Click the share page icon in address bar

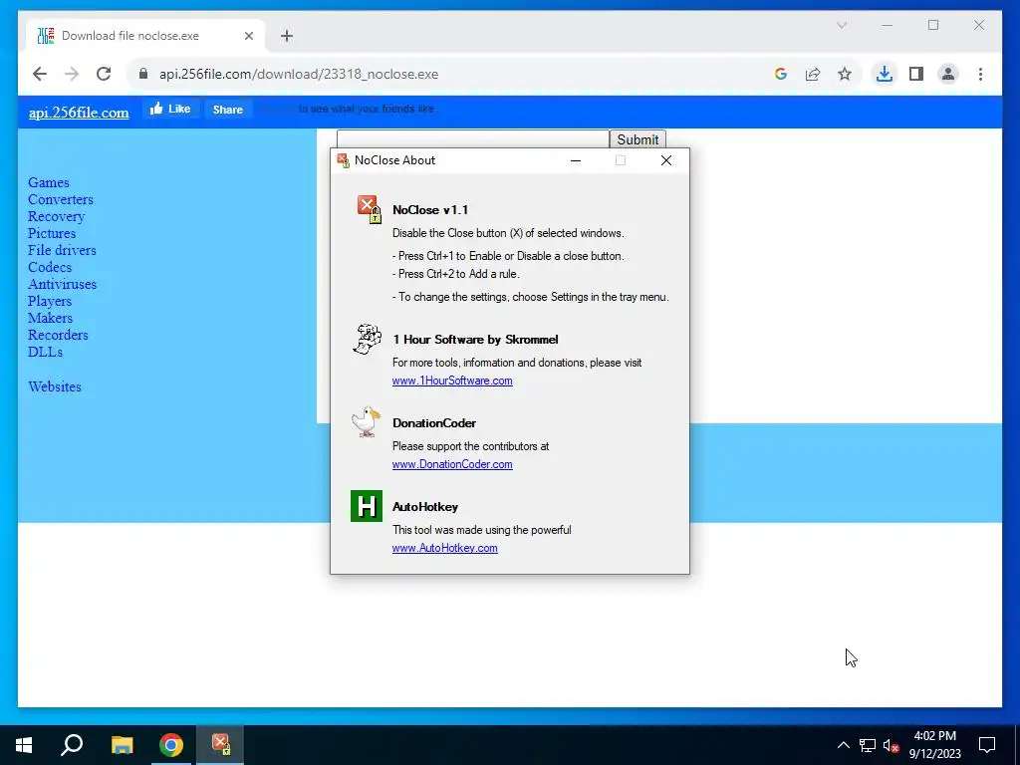coord(813,74)
